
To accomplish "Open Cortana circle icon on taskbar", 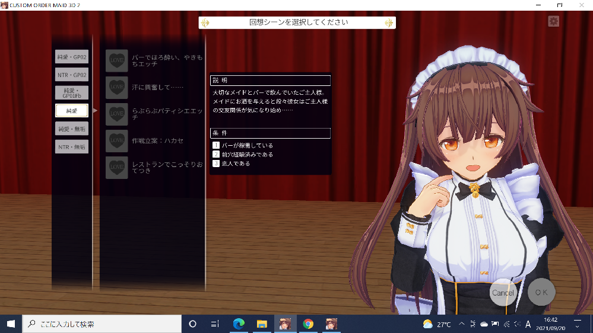I will (192, 324).
